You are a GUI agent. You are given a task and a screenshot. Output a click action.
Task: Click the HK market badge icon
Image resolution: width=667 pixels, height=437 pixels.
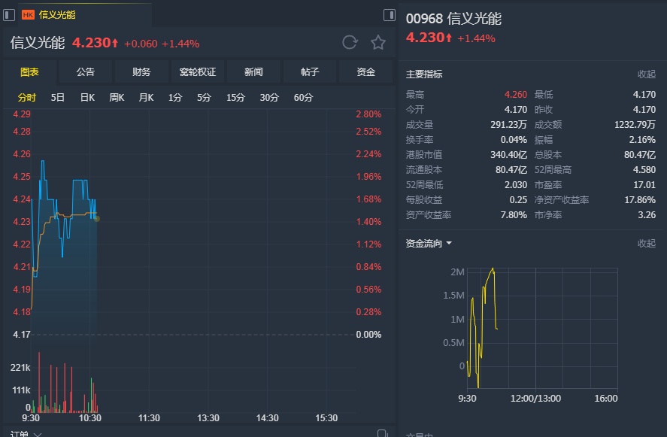(28, 15)
